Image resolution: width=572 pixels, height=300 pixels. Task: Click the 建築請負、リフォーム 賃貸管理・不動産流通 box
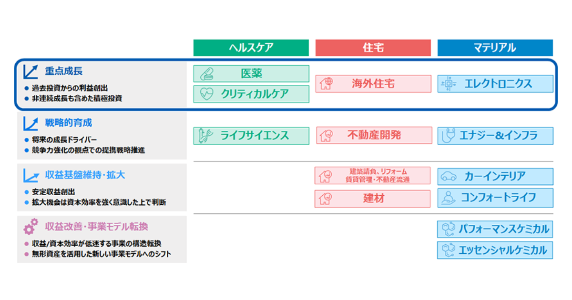coord(373,176)
